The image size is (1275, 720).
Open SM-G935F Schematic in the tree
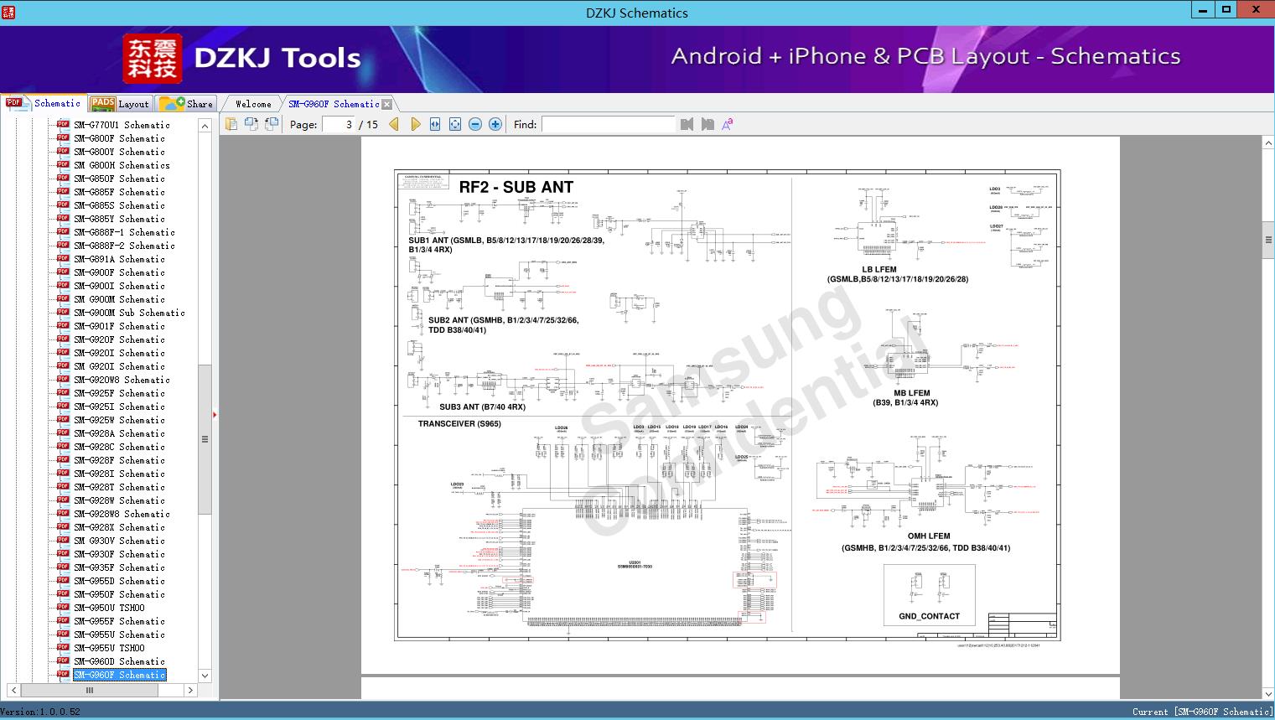pyautogui.click(x=119, y=567)
